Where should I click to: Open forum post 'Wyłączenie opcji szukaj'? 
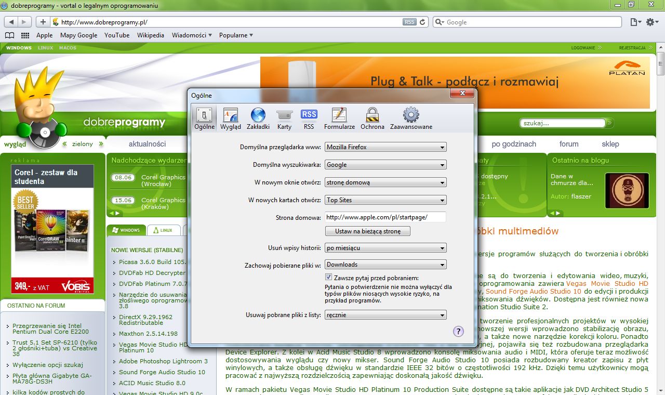tap(48, 364)
